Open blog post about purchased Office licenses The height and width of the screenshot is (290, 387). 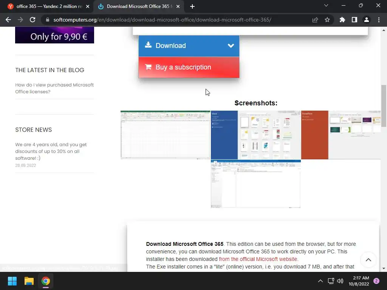pos(54,88)
